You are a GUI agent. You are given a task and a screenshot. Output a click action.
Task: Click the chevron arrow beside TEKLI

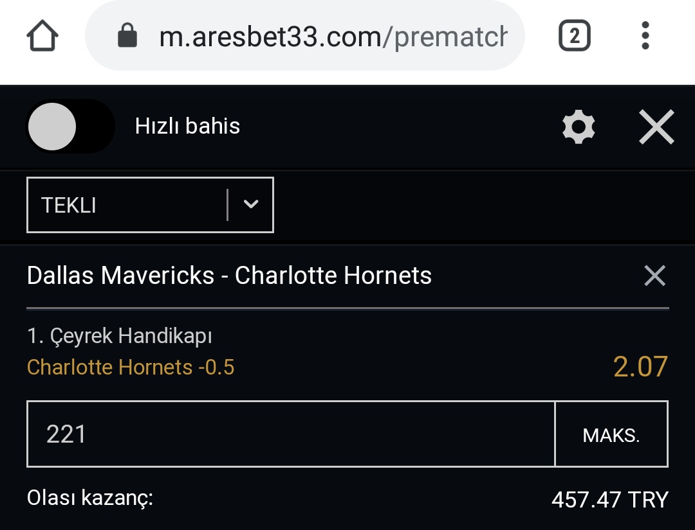point(251,204)
